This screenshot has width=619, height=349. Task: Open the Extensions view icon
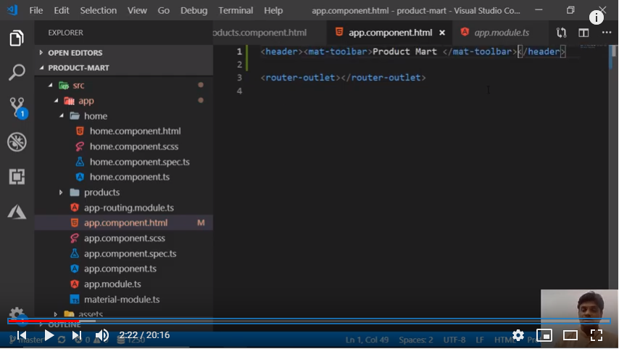tap(17, 176)
